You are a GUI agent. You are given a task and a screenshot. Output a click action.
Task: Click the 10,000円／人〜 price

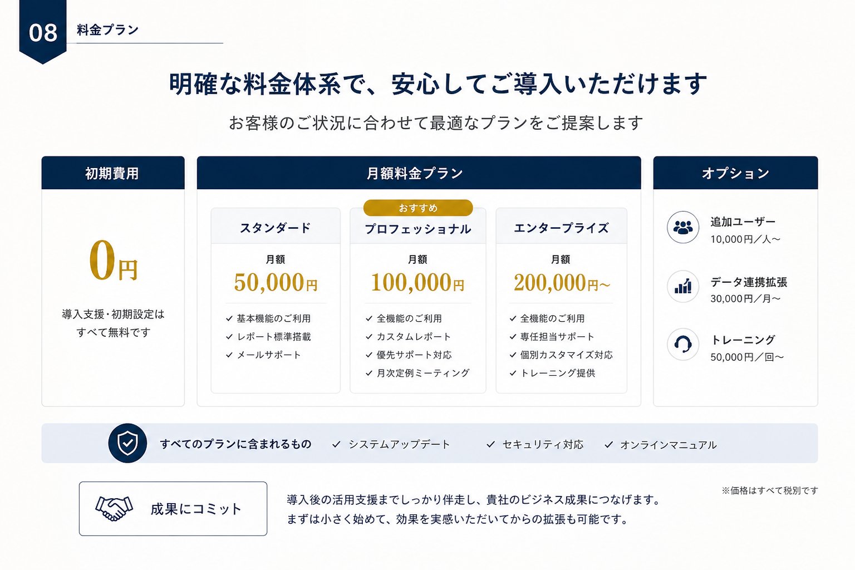click(745, 239)
